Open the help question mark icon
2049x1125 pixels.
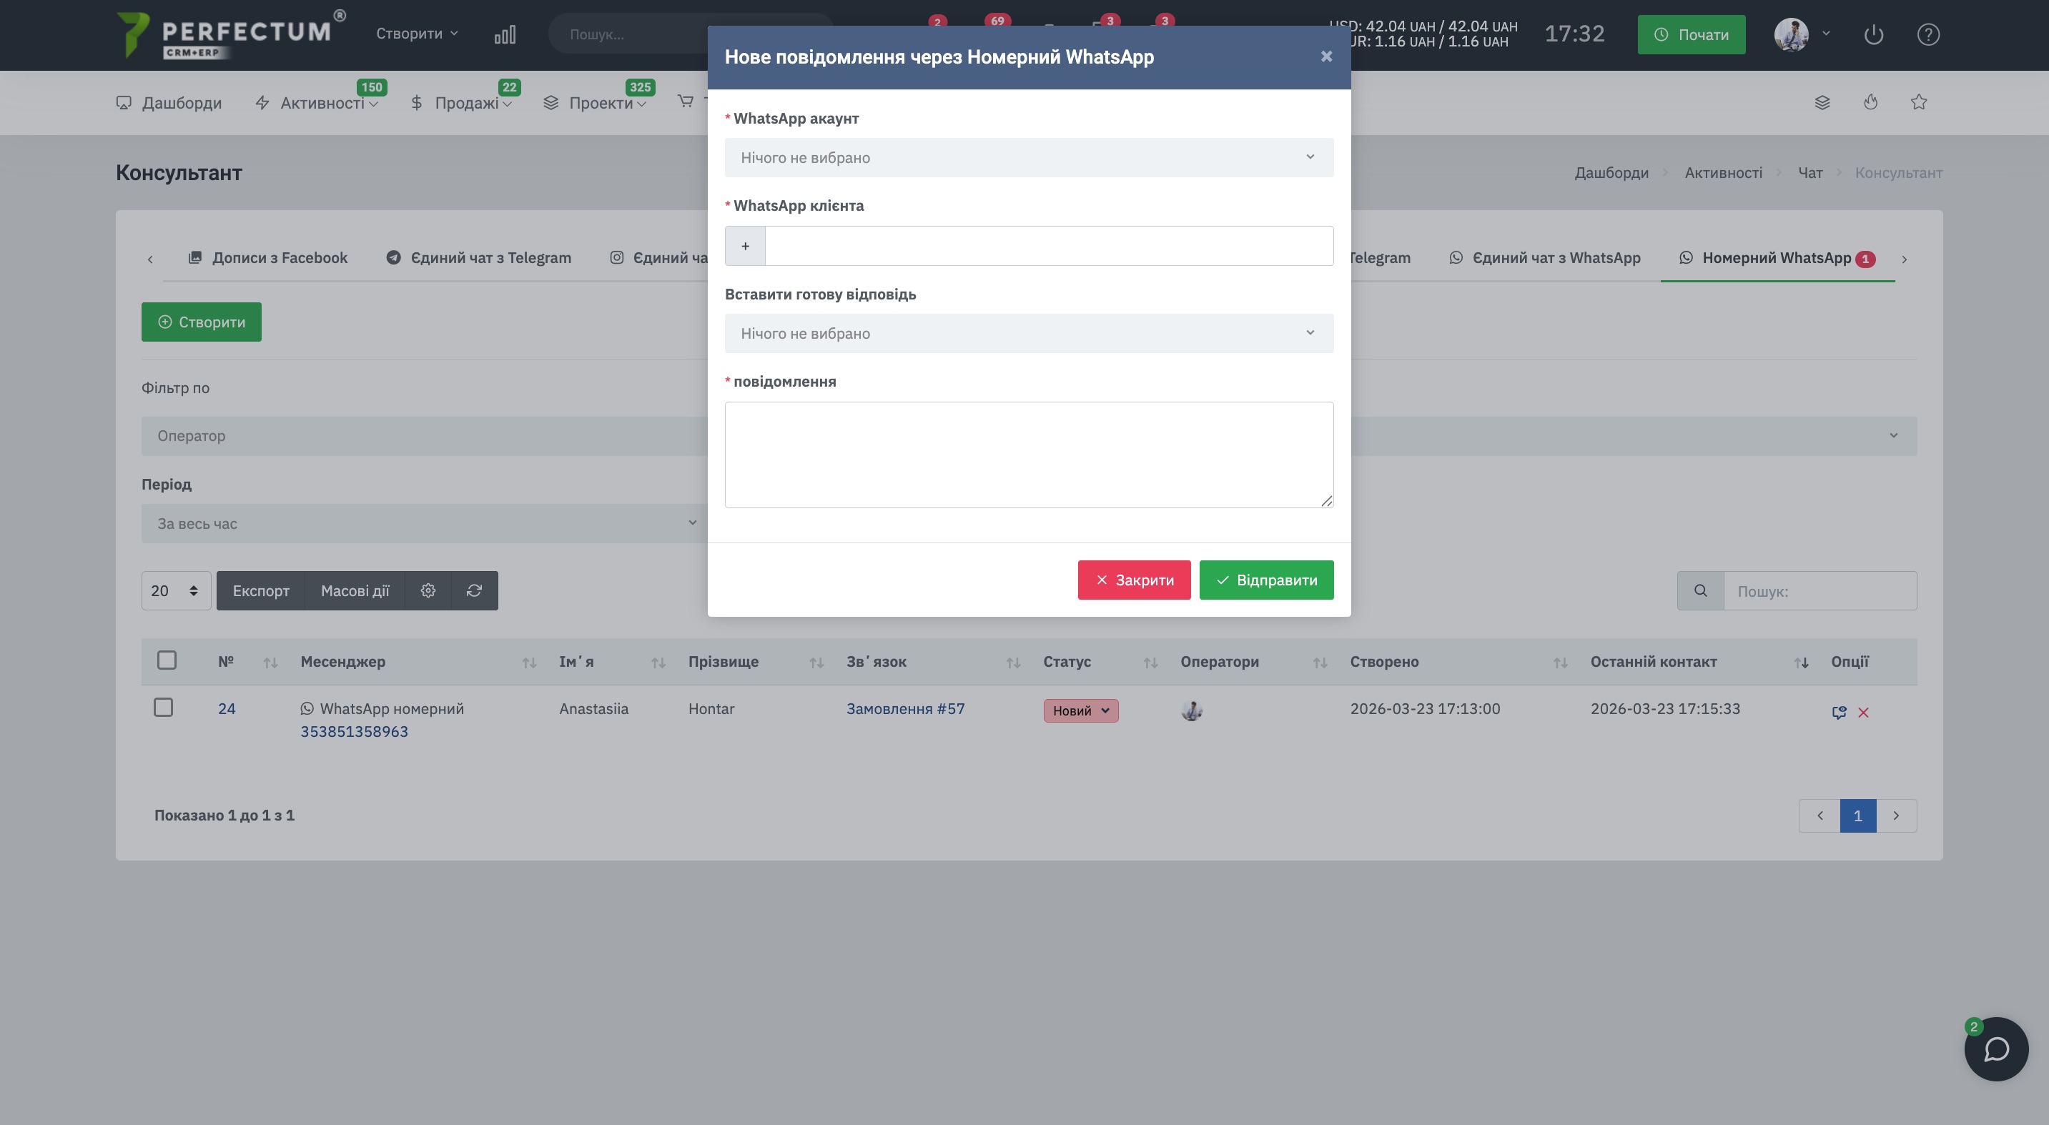1927,34
